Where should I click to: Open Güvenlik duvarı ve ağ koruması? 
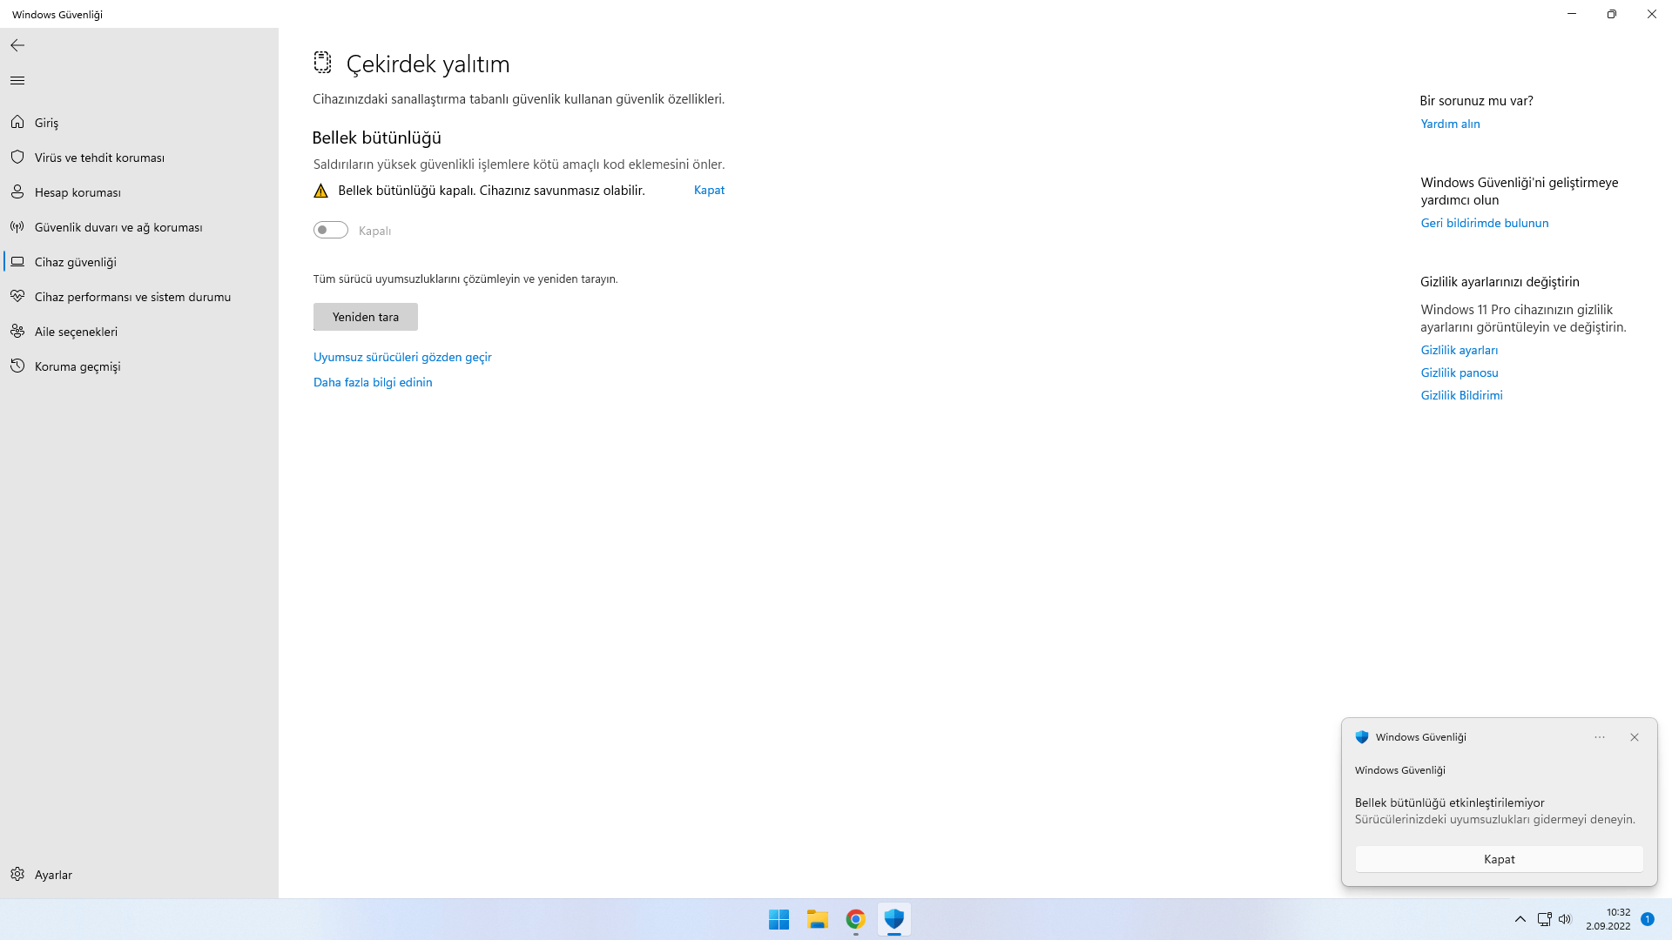pos(139,227)
